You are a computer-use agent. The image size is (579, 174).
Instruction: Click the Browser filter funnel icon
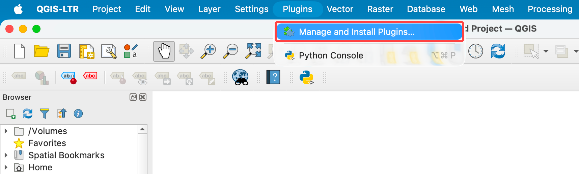point(45,114)
